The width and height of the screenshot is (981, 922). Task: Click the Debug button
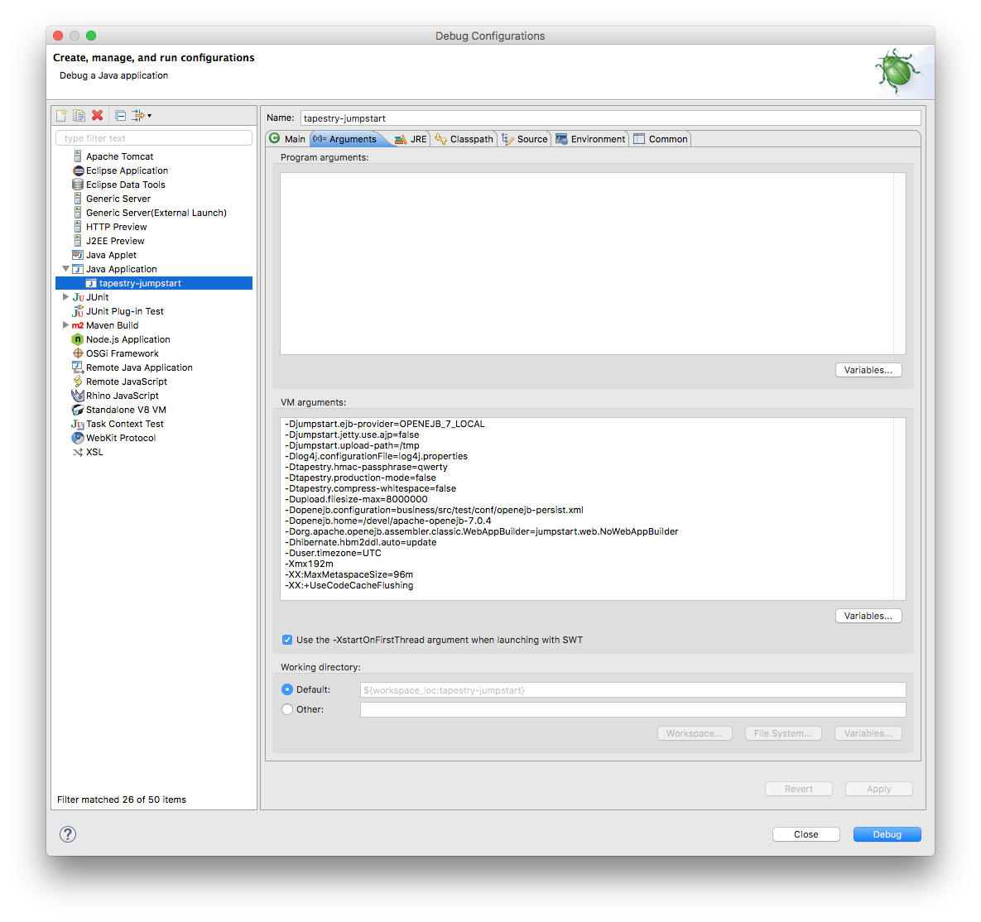pos(887,833)
